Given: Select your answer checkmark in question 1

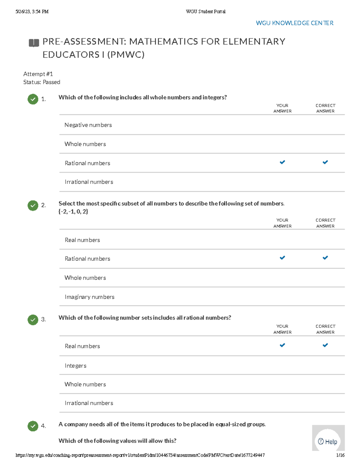Looking at the screenshot, I should point(282,162).
